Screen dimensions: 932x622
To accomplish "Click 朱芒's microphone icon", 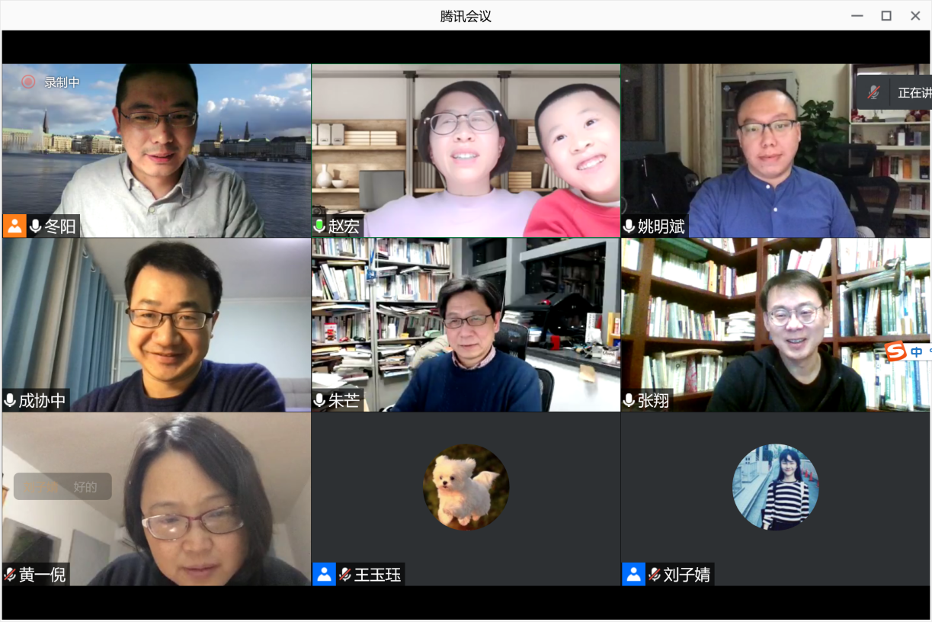I will [x=320, y=400].
